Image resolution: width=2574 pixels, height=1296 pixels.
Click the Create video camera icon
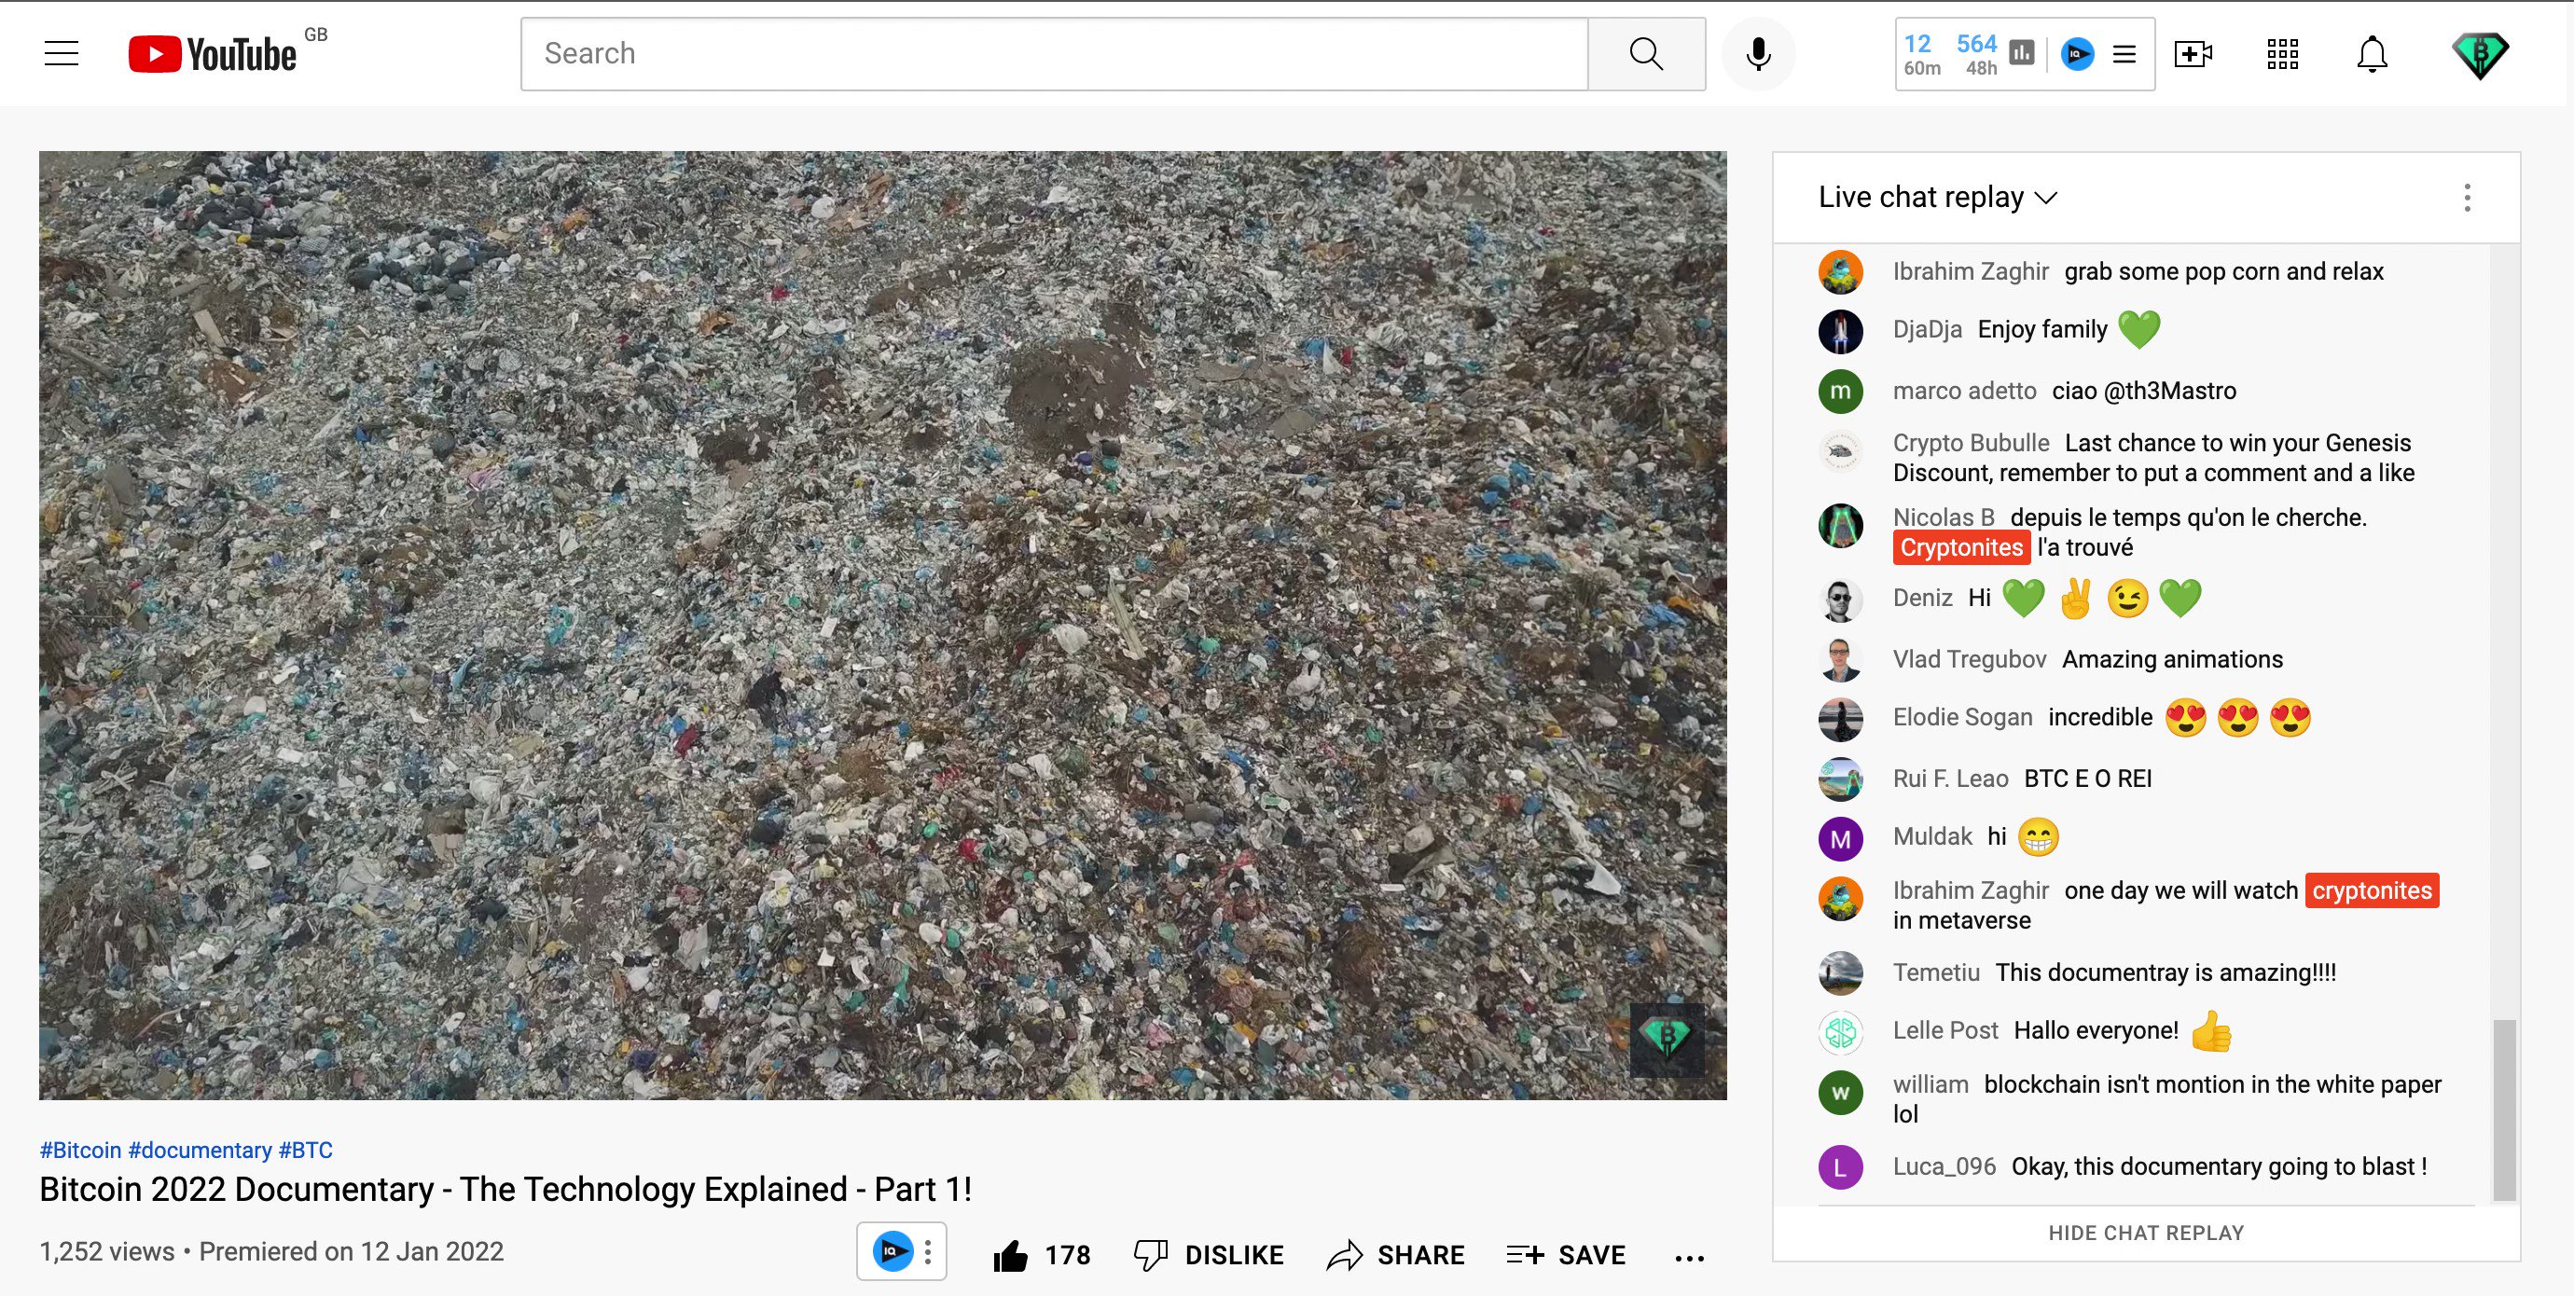coord(2193,54)
